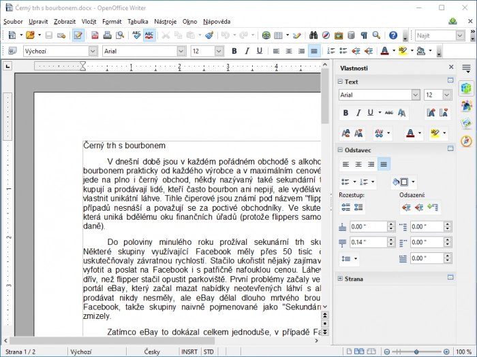Click the Zoom magnifier toolbar icon

tap(377, 35)
